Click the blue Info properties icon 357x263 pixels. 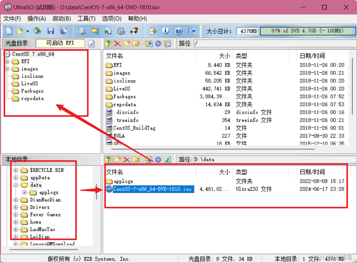pos(166,31)
